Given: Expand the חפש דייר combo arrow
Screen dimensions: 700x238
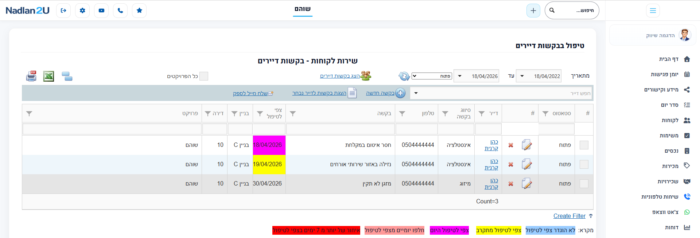Looking at the screenshot, I should (416, 93).
